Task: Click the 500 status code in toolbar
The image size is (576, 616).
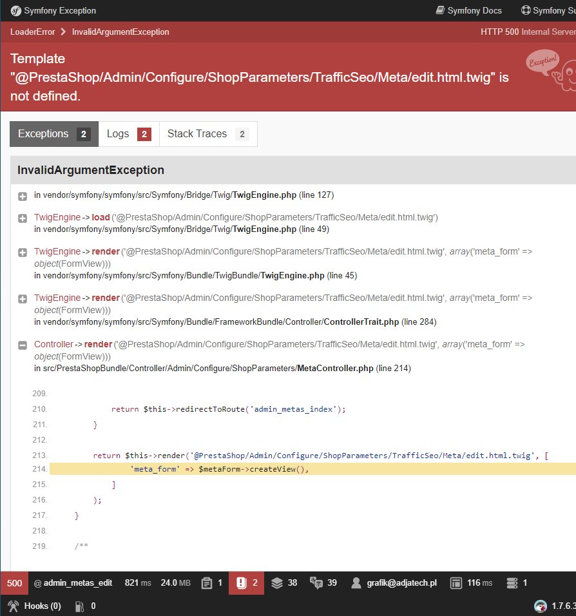Action: click(x=15, y=583)
